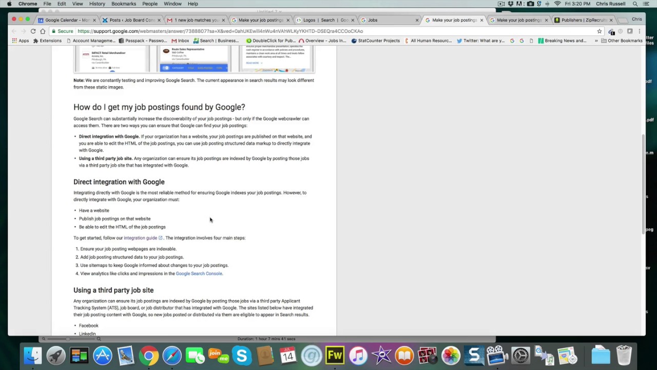657x370 pixels.
Task: Click the page's vertical scrollbar thumb
Action: 643,184
